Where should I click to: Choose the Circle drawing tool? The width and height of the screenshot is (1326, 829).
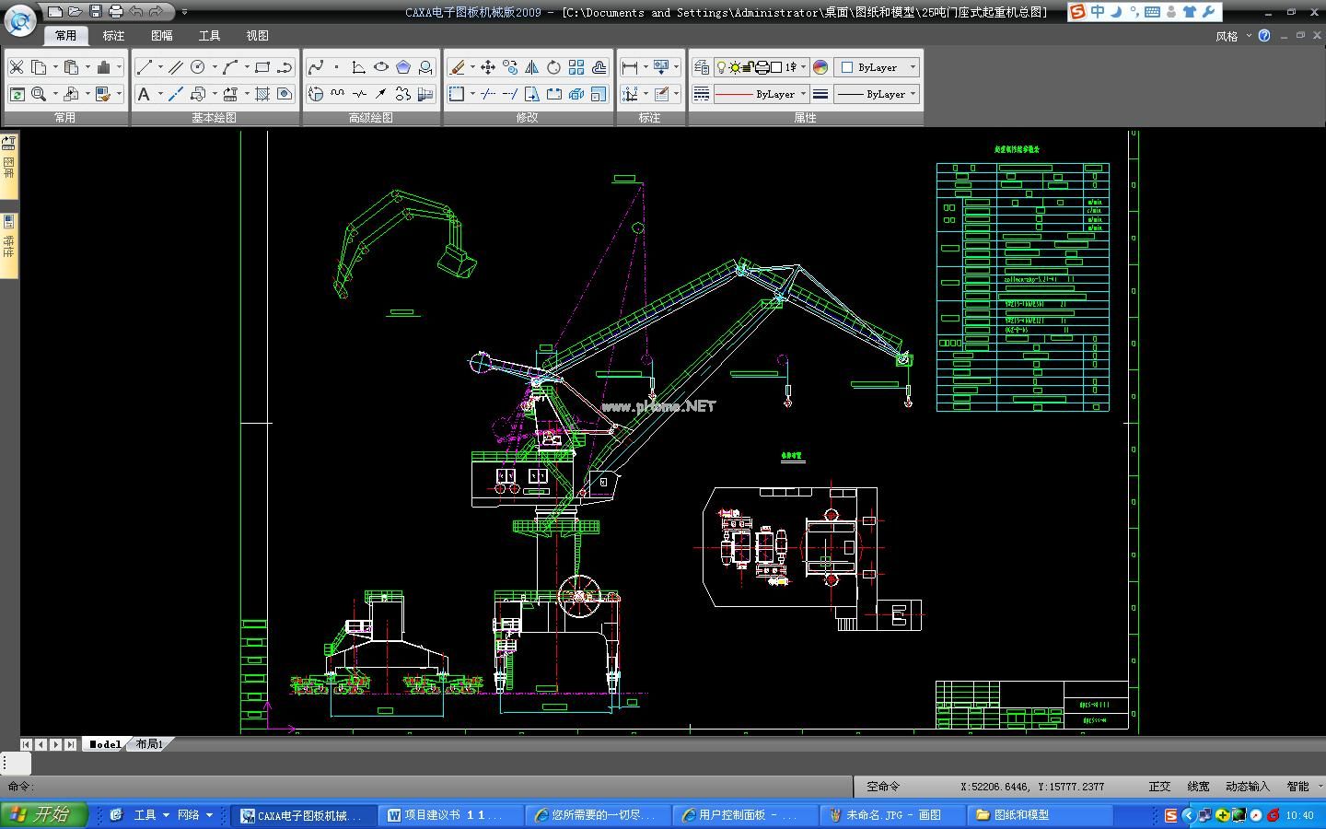pyautogui.click(x=198, y=67)
